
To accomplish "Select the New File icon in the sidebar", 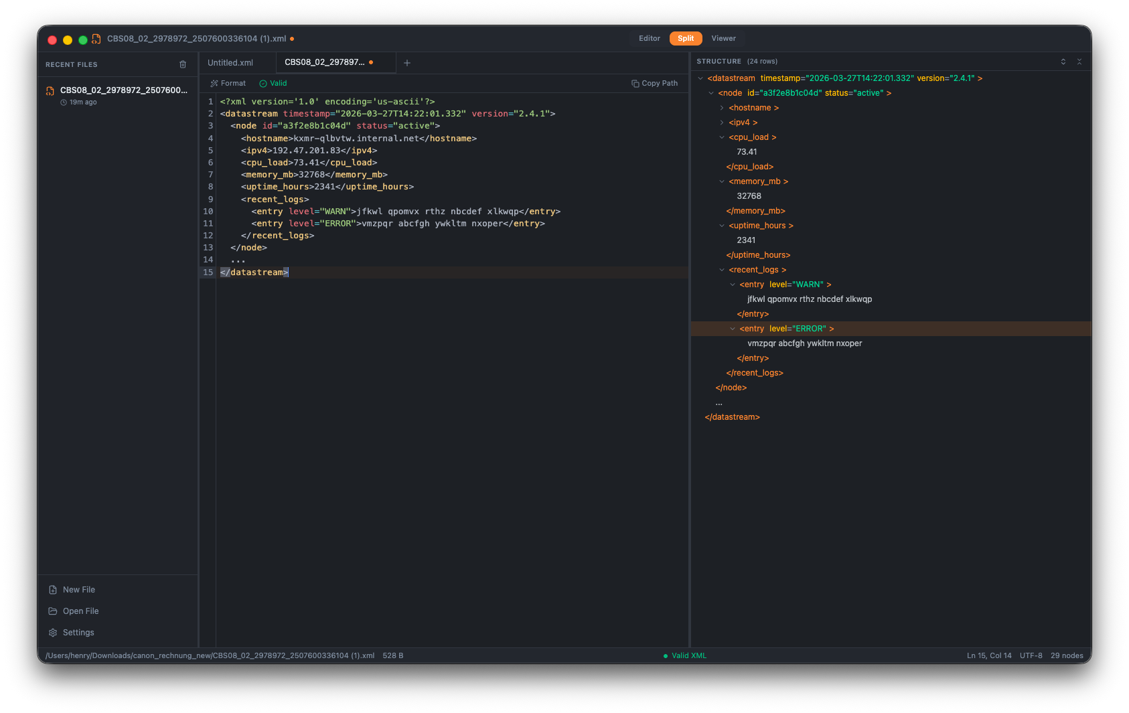I will pyautogui.click(x=54, y=589).
